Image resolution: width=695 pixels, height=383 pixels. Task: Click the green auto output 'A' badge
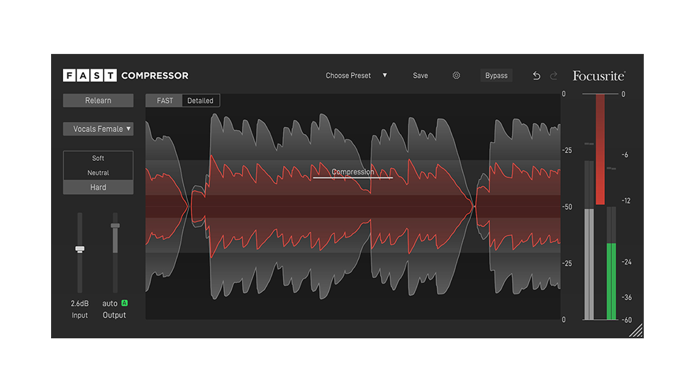tap(124, 303)
